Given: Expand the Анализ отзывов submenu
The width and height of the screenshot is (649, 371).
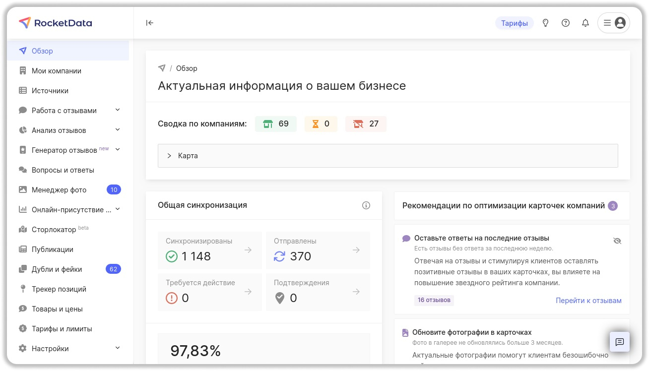Looking at the screenshot, I should [118, 130].
